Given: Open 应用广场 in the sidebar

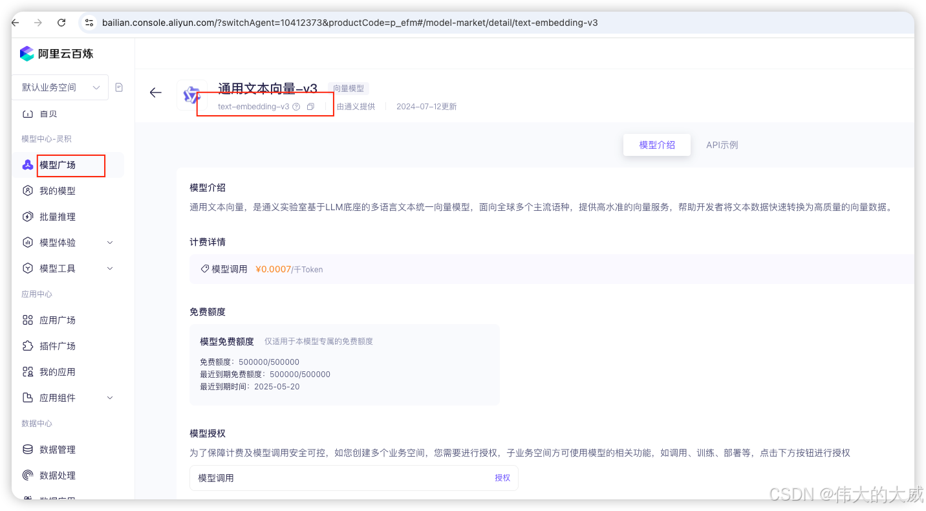Looking at the screenshot, I should pyautogui.click(x=58, y=320).
